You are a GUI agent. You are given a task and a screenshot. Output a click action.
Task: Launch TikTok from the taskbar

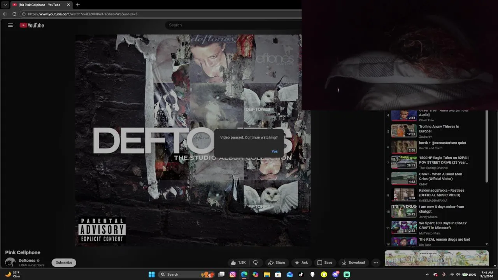301,275
